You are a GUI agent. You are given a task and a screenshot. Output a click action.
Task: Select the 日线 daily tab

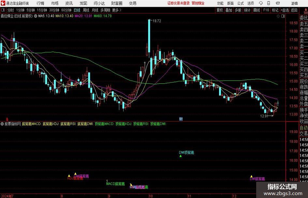coord(77,10)
